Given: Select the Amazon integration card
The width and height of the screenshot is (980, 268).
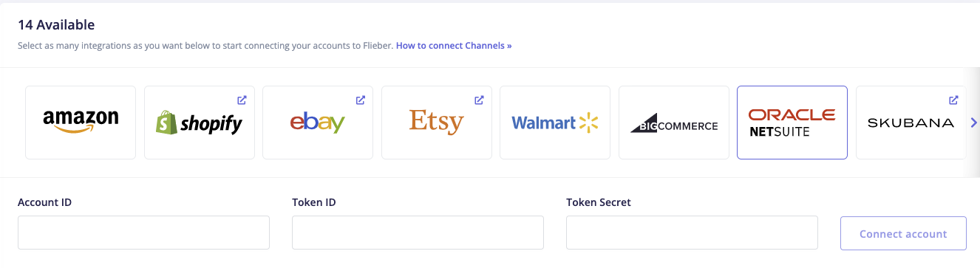Looking at the screenshot, I should tap(81, 123).
